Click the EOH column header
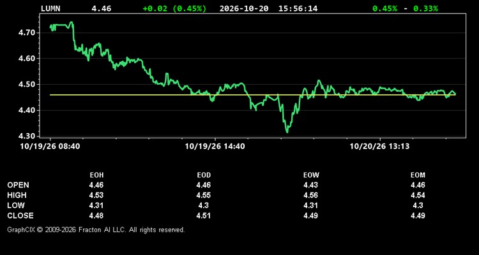479x255 pixels. tap(96, 175)
